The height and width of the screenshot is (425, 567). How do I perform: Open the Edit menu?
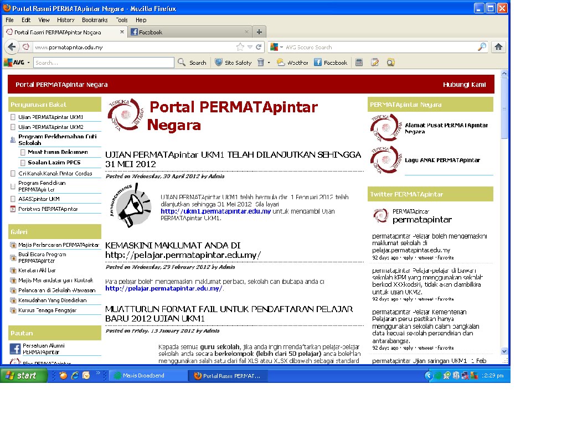tap(26, 20)
